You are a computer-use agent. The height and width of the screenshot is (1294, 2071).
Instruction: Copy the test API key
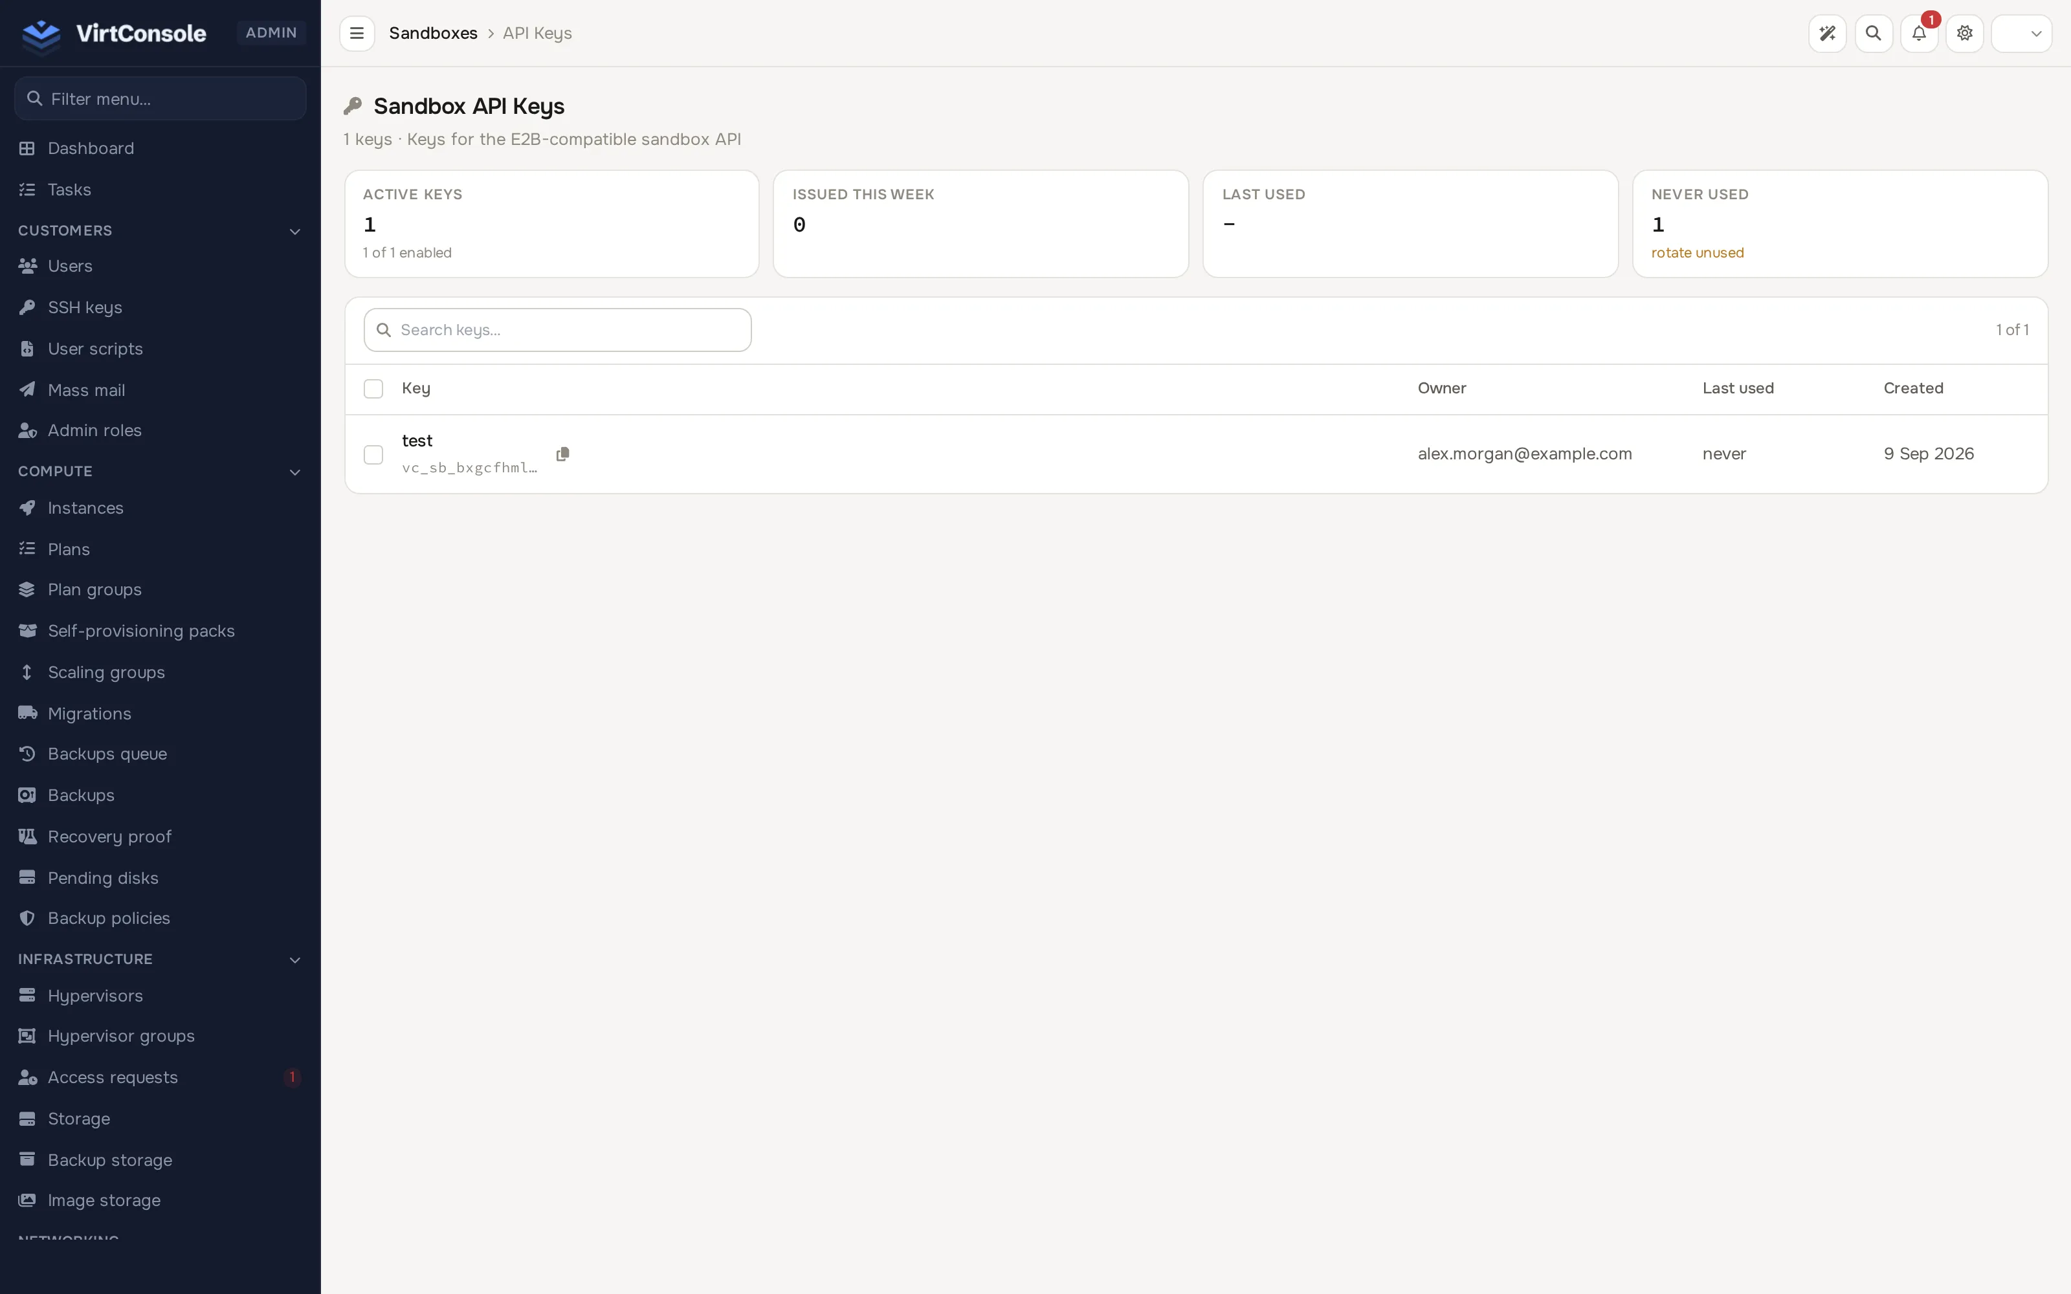point(562,454)
